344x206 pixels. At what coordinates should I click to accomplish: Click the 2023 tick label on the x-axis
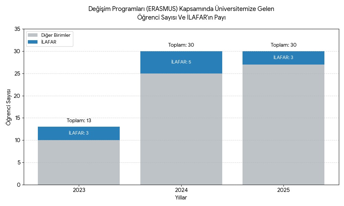79,190
